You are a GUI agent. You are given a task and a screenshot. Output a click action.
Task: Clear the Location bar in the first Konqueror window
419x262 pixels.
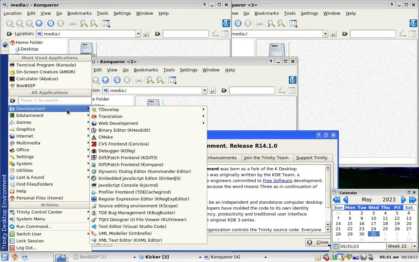pyautogui.click(x=9, y=34)
